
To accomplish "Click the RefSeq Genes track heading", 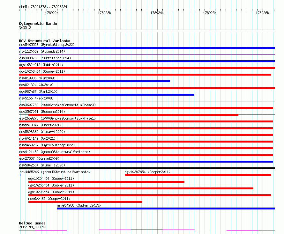I will 32,223.
